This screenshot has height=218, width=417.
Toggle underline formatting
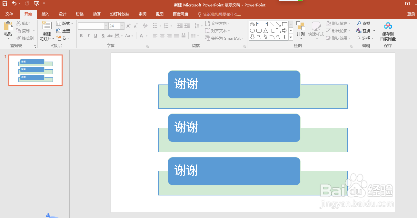point(95,36)
